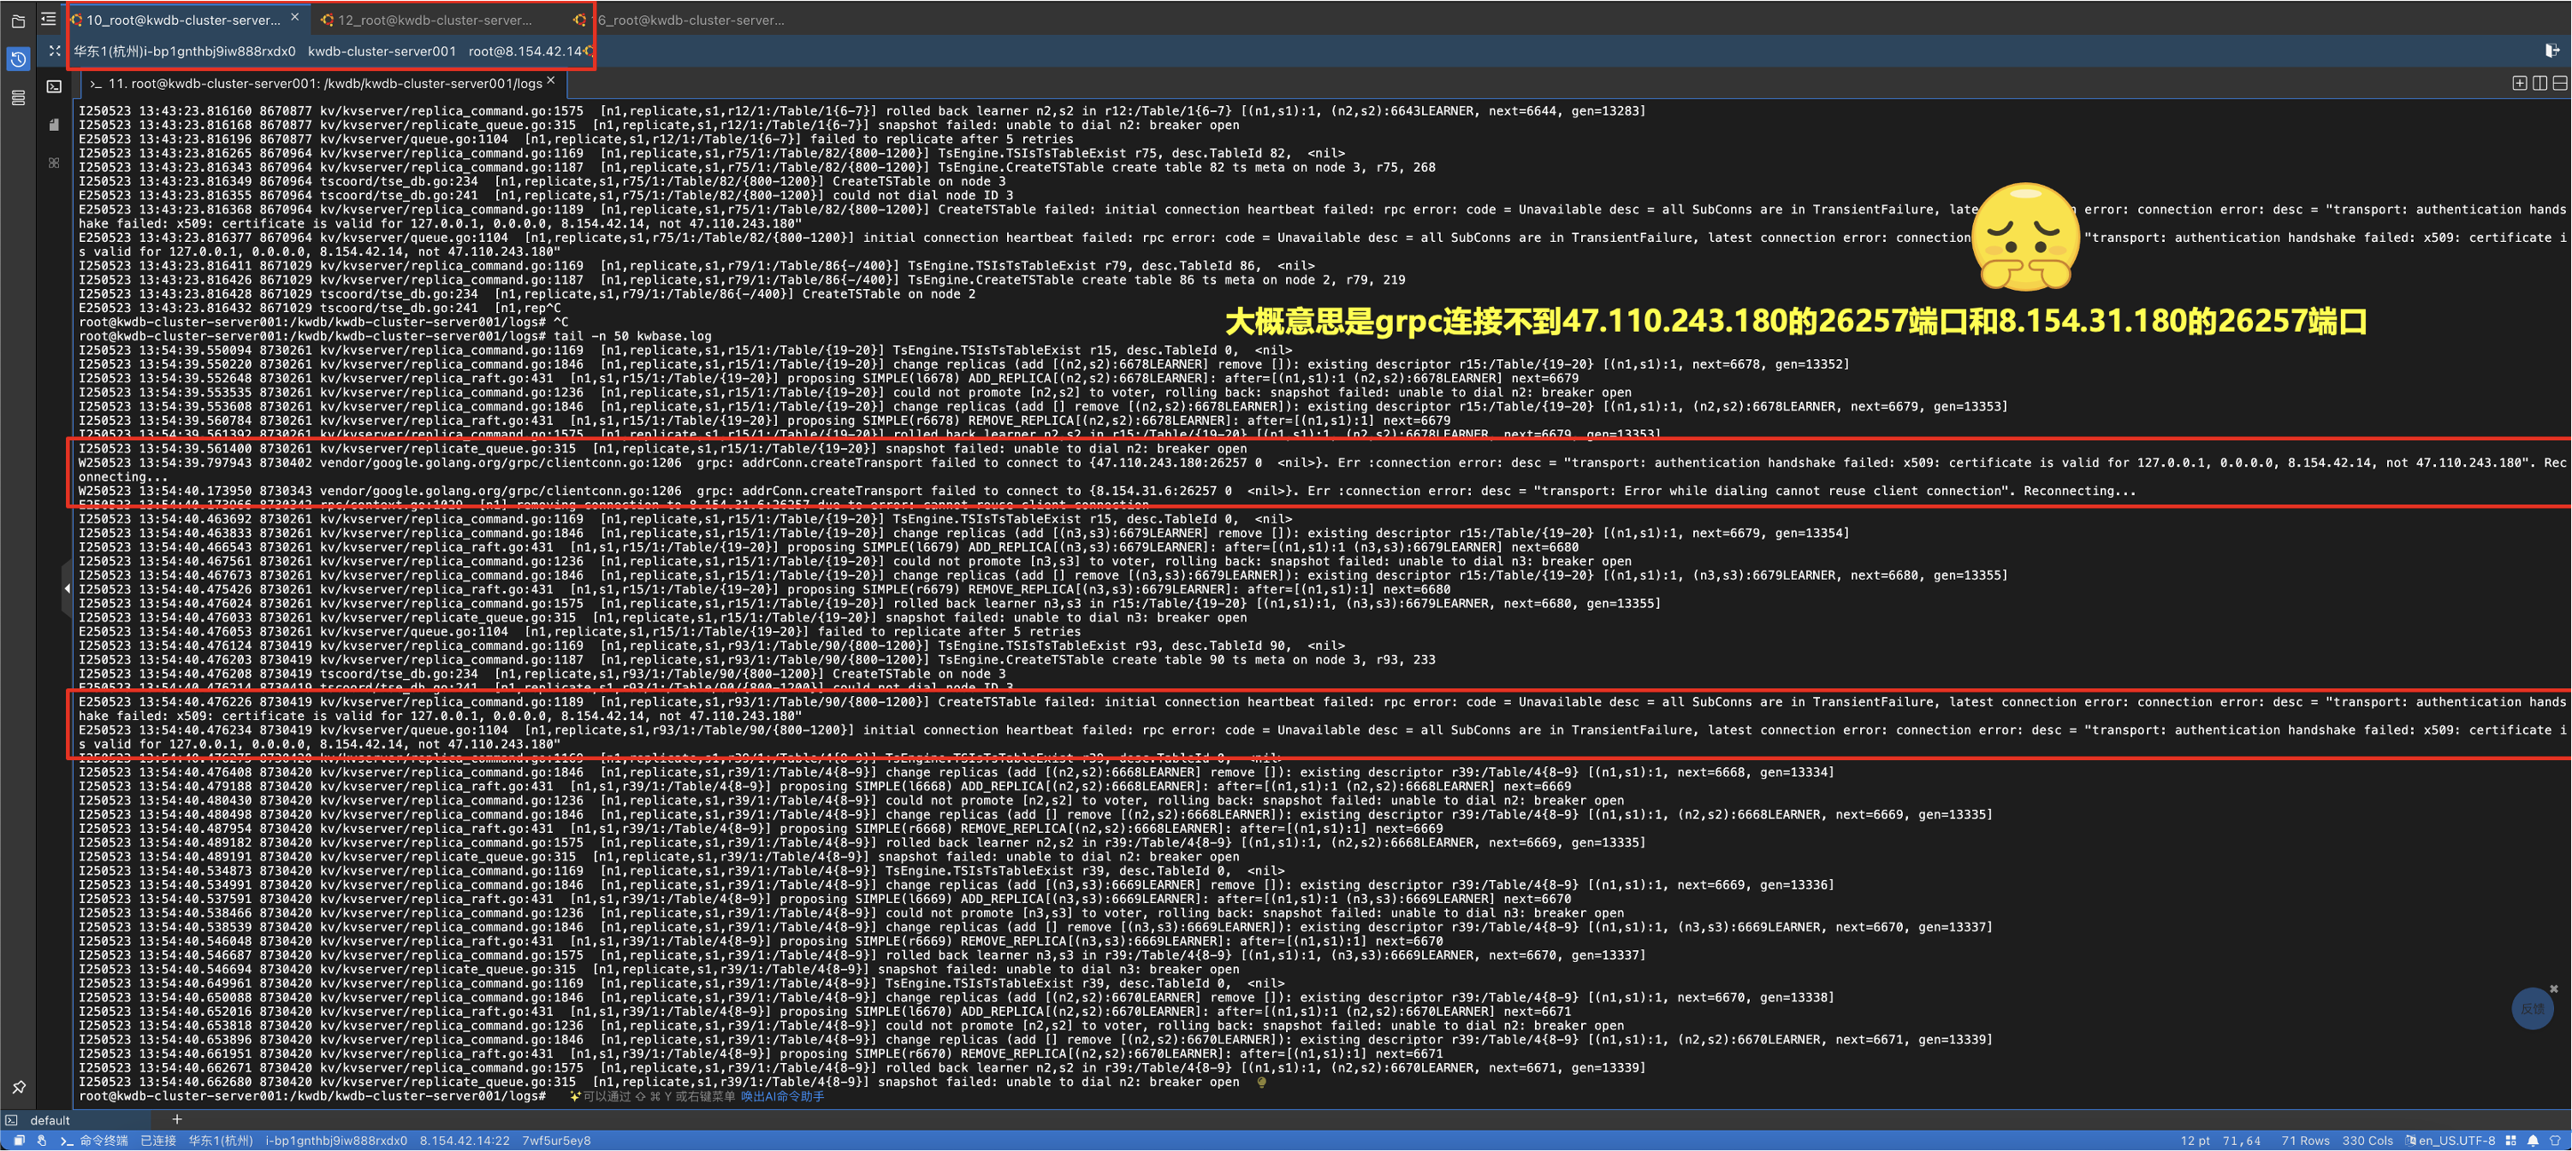Split terminal horizontally with split icon
The width and height of the screenshot is (2572, 1151).
2559,83
